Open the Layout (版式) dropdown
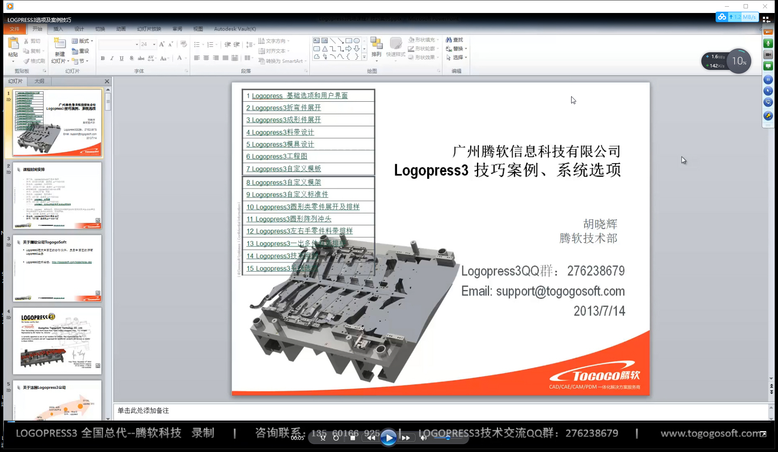 pyautogui.click(x=82, y=41)
